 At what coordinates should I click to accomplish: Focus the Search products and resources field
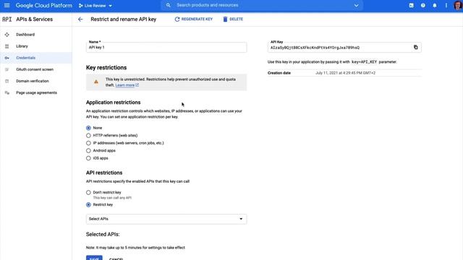click(x=263, y=5)
